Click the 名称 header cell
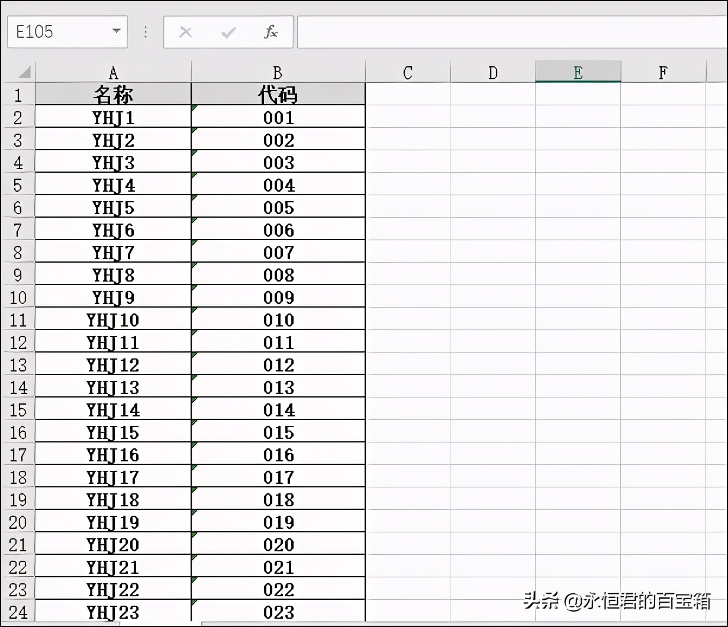Image resolution: width=728 pixels, height=627 pixels. (113, 95)
